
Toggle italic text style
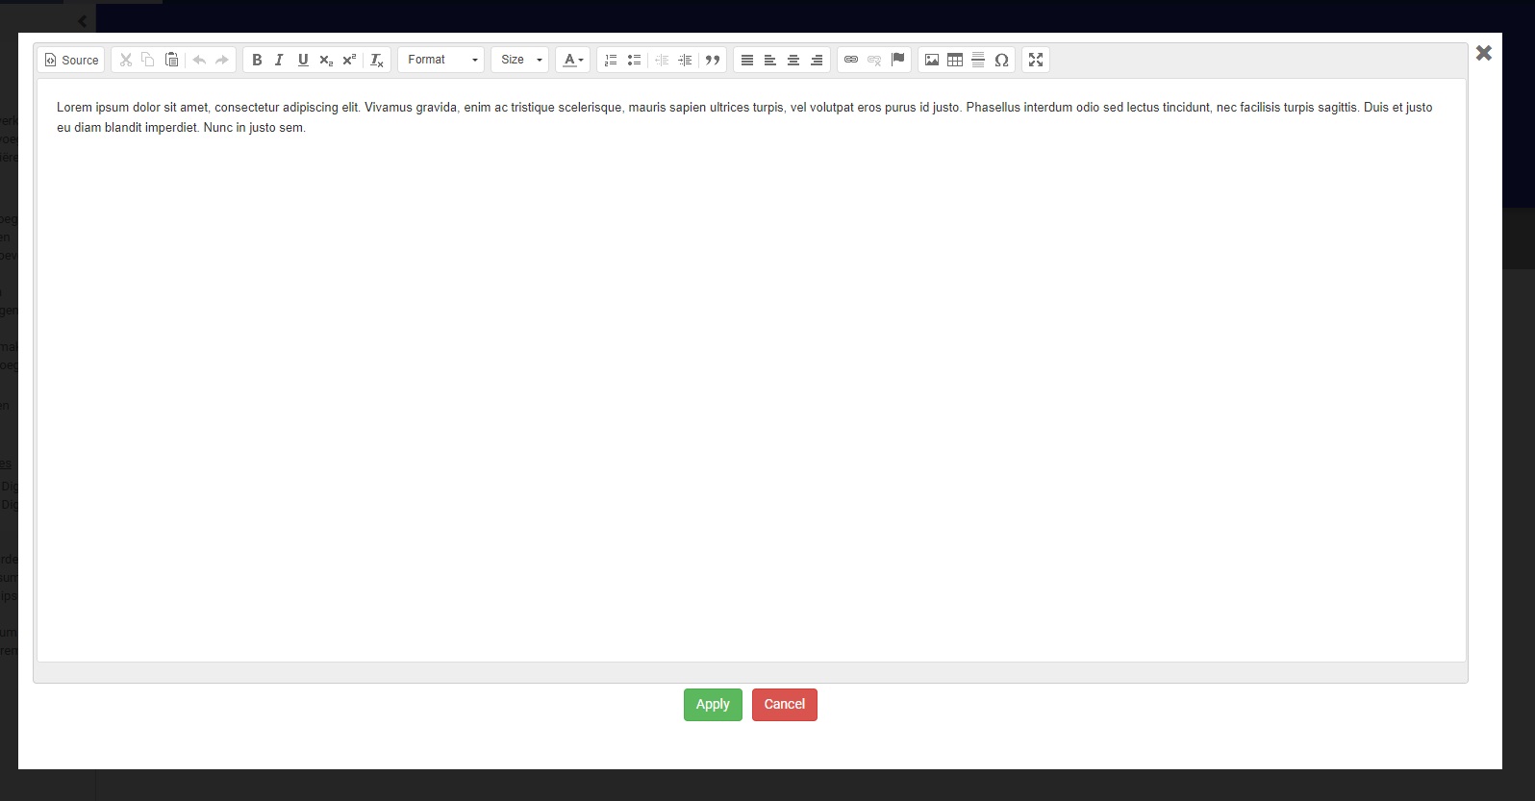pos(279,60)
